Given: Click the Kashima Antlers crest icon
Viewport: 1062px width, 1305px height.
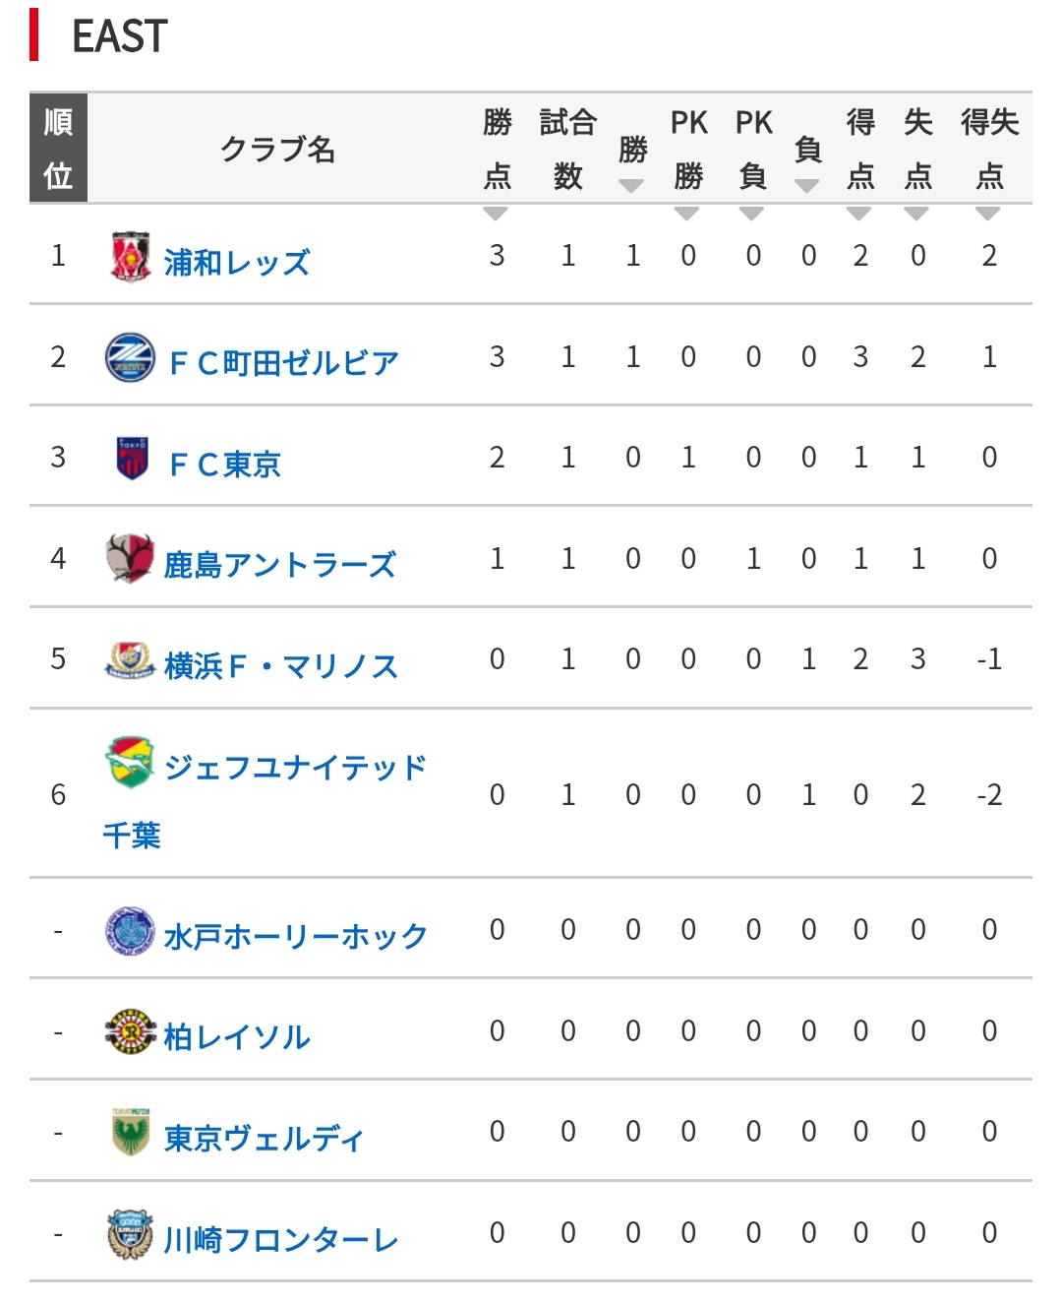Looking at the screenshot, I should tap(130, 559).
